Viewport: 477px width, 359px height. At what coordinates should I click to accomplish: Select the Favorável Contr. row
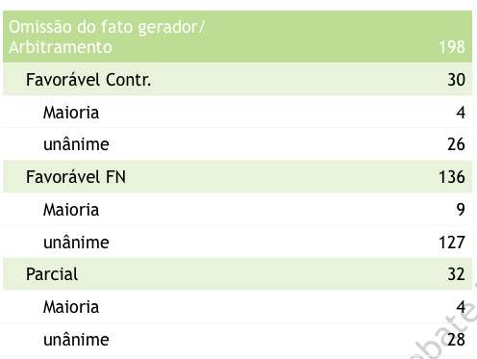238,80
